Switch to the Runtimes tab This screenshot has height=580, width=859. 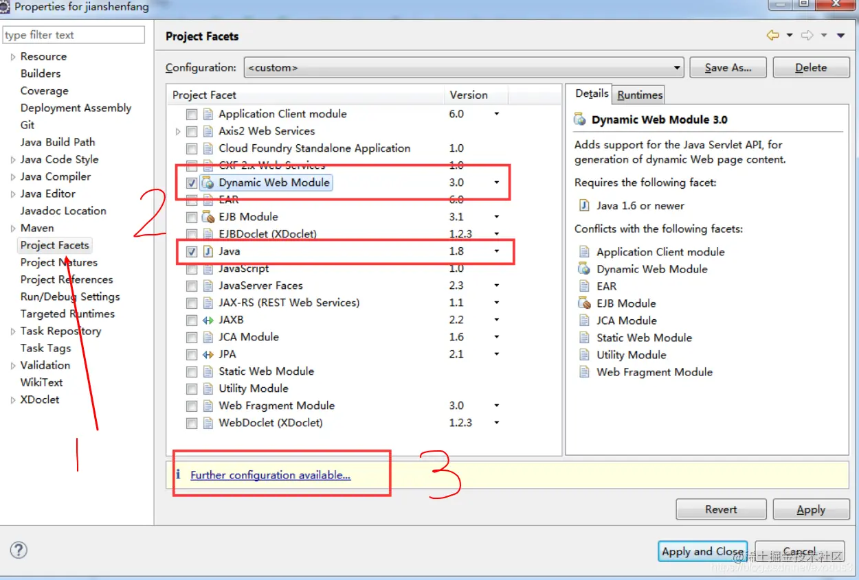point(640,95)
